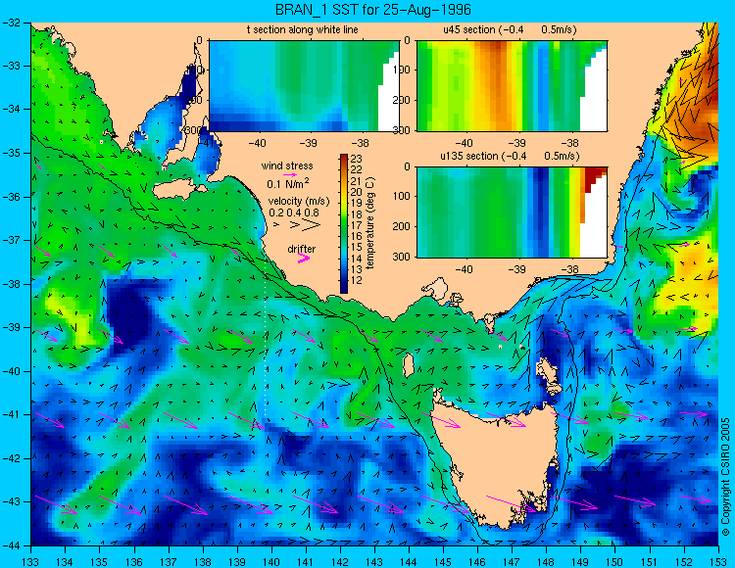
Task: Open the u135 section inset plot
Action: pos(512,213)
